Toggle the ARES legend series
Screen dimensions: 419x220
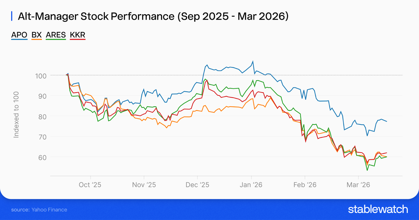pos(56,35)
